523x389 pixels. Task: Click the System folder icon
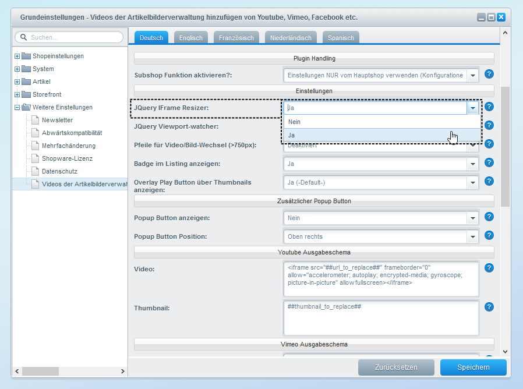(x=26, y=69)
